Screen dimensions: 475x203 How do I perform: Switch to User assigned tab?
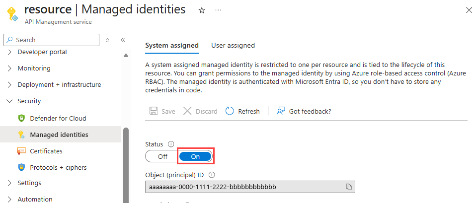pyautogui.click(x=233, y=45)
